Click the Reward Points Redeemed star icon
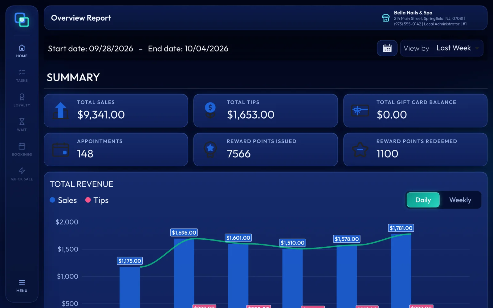 (x=360, y=149)
